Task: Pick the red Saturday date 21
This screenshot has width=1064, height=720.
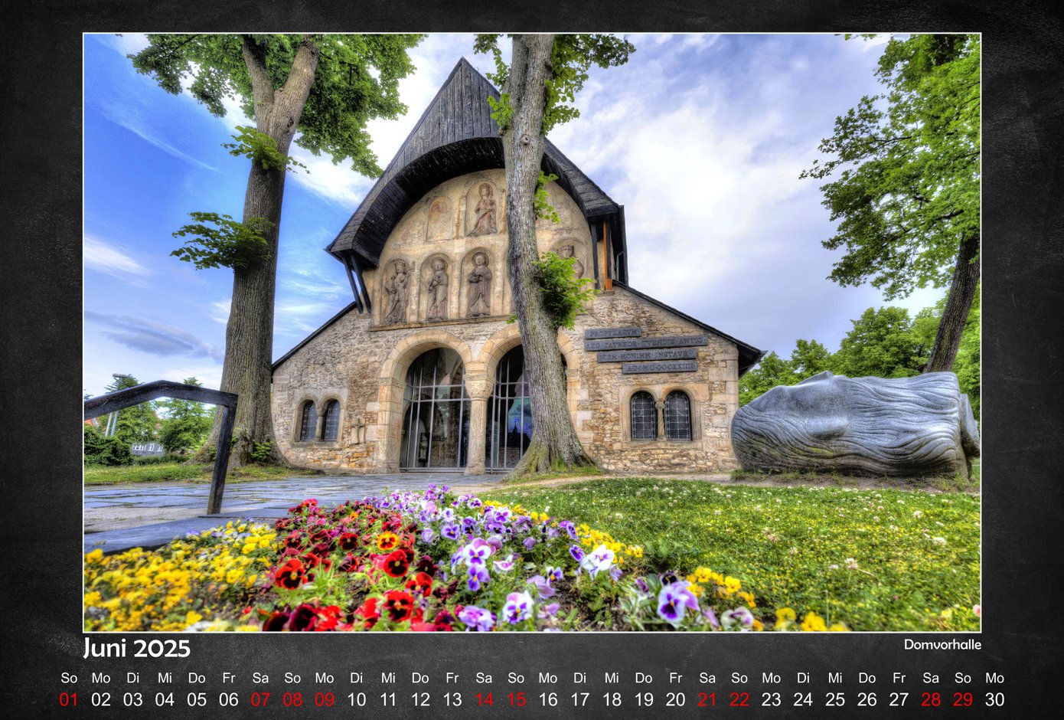Action: [x=707, y=699]
